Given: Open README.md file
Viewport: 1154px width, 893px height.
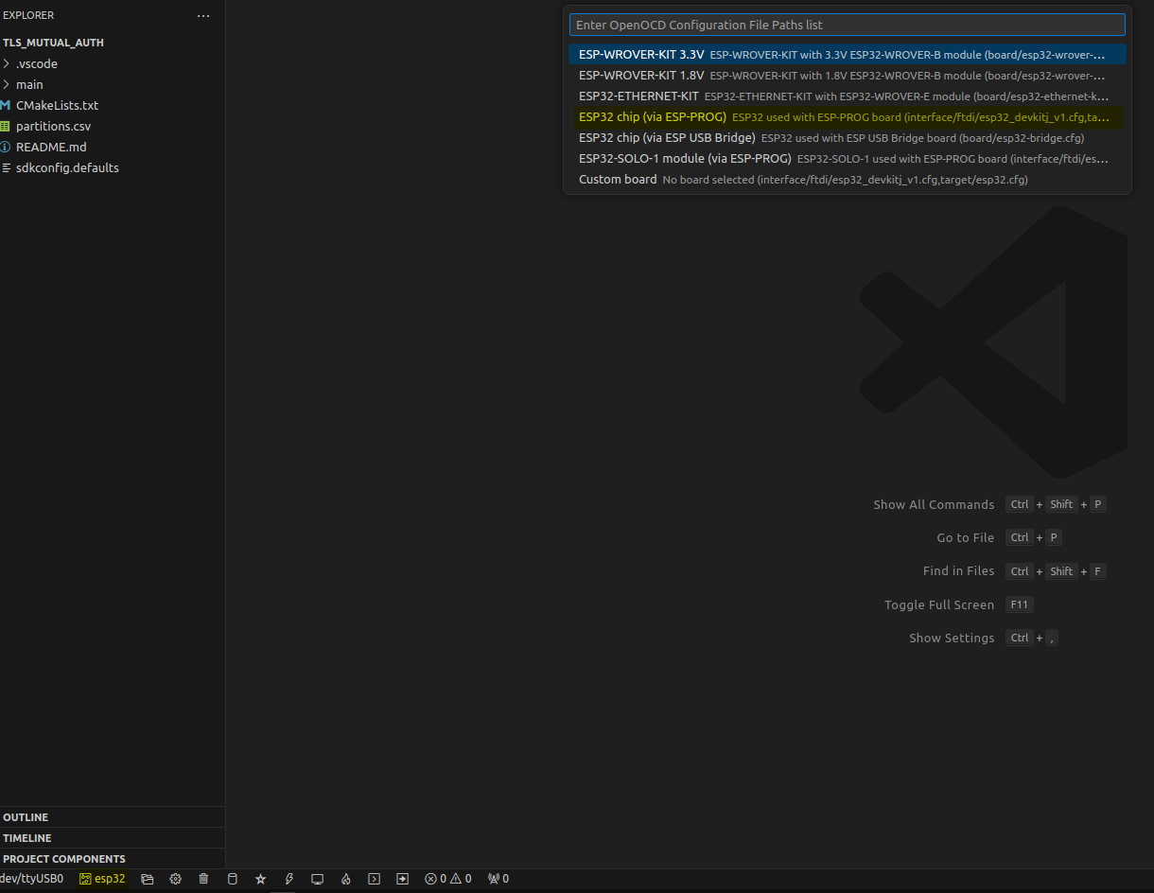Looking at the screenshot, I should [113, 147].
